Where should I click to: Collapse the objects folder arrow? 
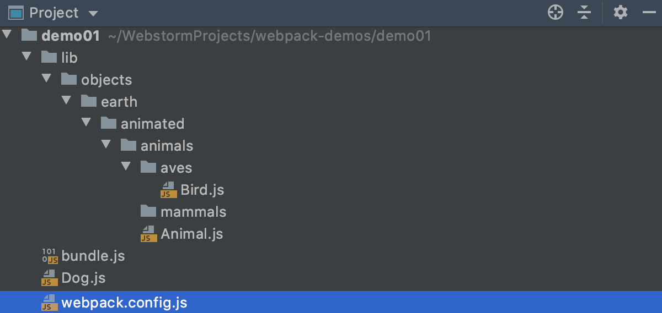pyautogui.click(x=46, y=79)
